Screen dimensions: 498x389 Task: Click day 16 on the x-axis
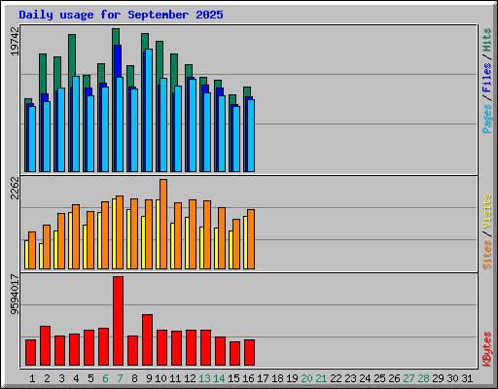(248, 378)
